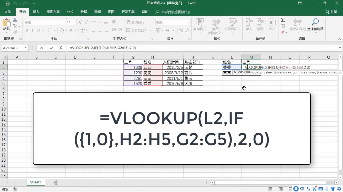Click the Increase Font Size icon
The width and height of the screenshot is (343, 192).
80,22
